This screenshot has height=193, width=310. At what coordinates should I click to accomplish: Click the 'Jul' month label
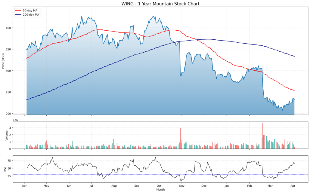(91, 186)
